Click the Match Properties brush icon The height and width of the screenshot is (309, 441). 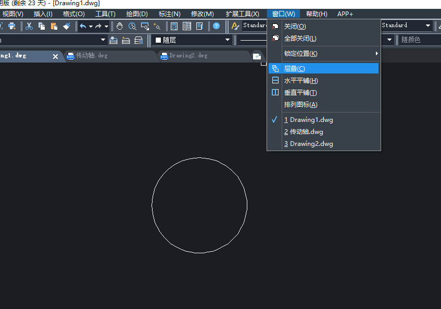(x=67, y=26)
